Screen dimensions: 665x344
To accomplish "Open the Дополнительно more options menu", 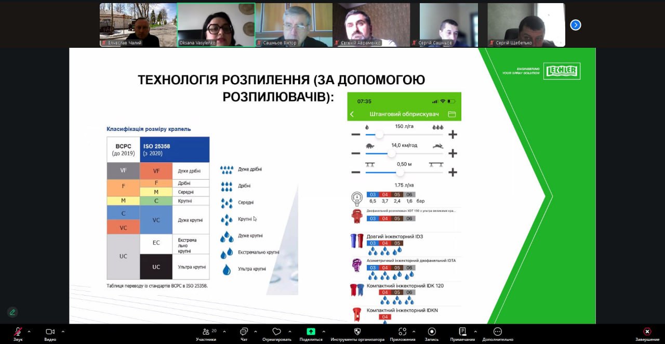I will 497,332.
